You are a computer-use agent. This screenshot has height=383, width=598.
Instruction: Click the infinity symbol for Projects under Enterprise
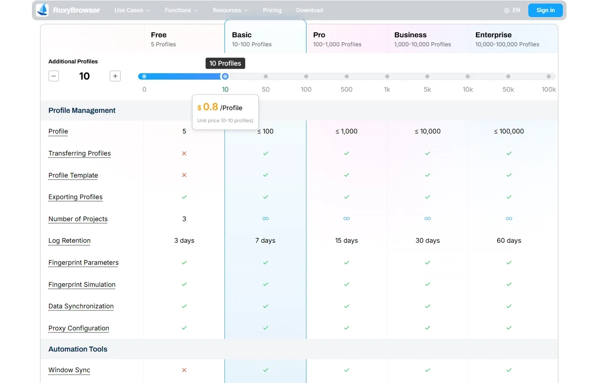coord(509,218)
